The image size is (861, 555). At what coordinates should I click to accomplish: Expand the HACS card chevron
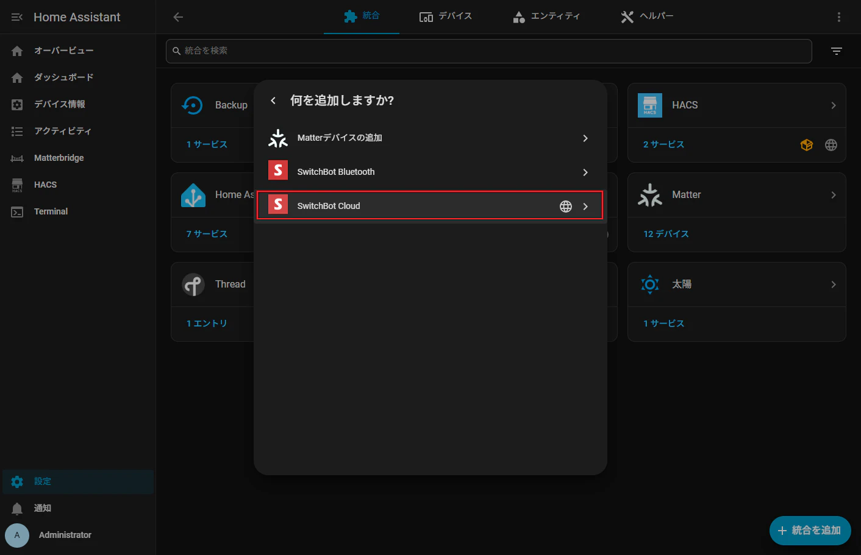point(834,105)
